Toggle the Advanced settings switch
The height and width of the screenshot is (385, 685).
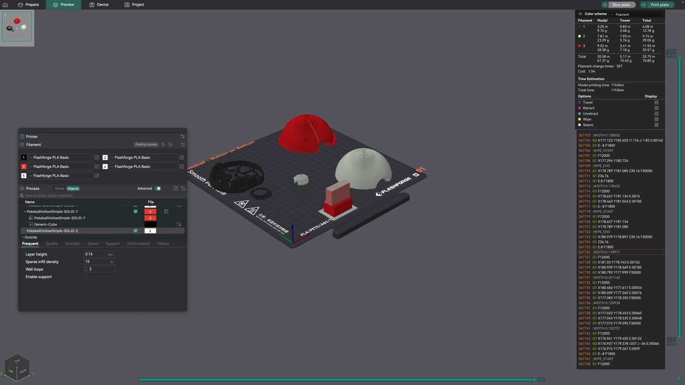(x=158, y=189)
